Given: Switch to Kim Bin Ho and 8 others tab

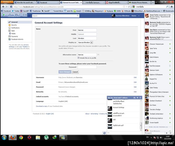Looking at the screenshot, I should (25, 2).
